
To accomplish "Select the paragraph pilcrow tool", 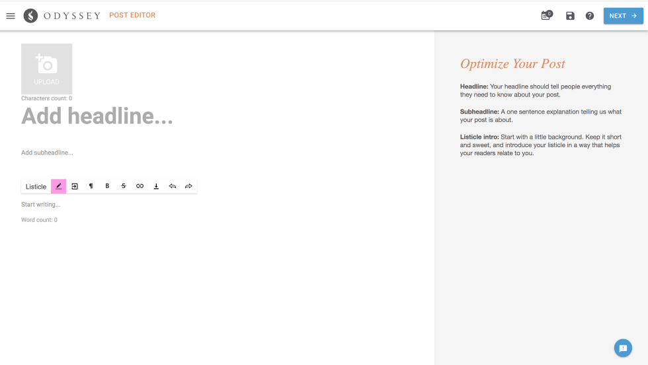I will tap(91, 186).
